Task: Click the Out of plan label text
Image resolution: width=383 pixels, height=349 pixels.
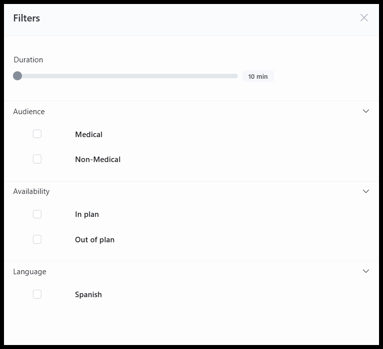Action: click(95, 240)
